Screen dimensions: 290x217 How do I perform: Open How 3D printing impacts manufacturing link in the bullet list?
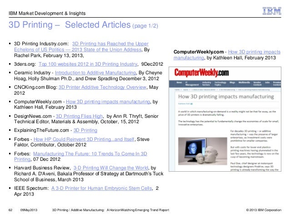(x=108, y=102)
